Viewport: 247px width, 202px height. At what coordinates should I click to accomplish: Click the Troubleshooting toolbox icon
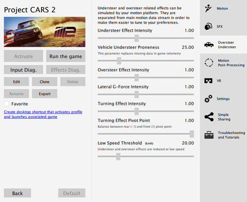[209, 135]
